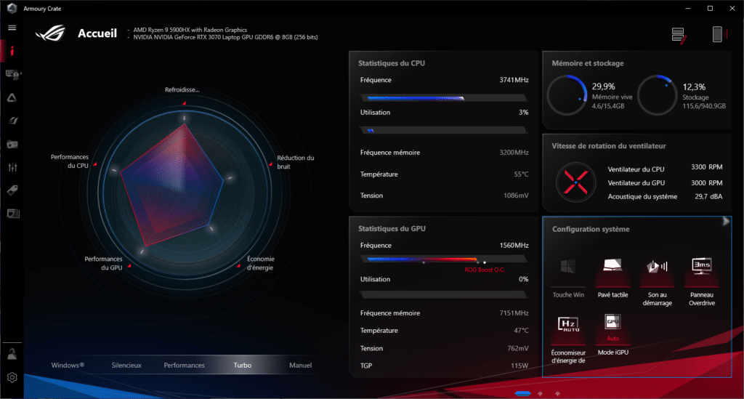Click the 7151MHz GPU memory frequency

(x=514, y=313)
